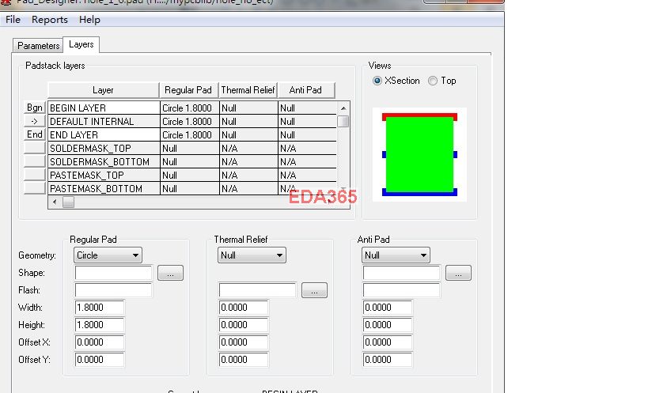Screen dimensions: 648x393
Task: Click the Thermal Relief Height field
Action: pos(244,325)
